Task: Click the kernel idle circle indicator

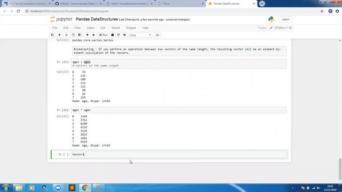Action: point(290,28)
